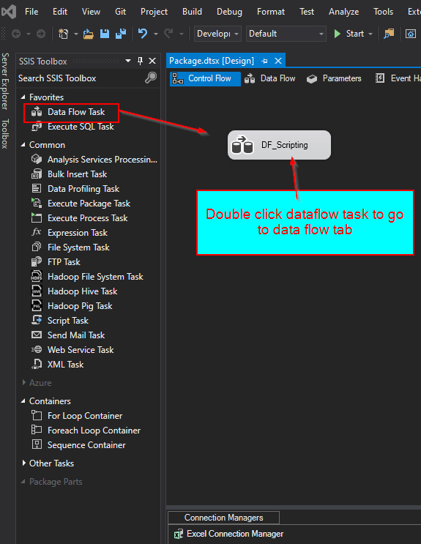Select Data Flow Task in Favorites
The image size is (421, 544).
point(76,112)
